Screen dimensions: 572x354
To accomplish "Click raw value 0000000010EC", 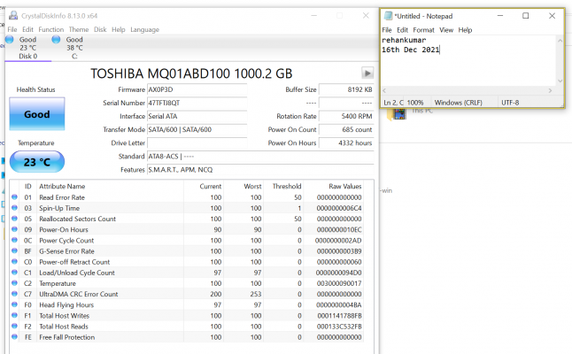I will pos(339,230).
